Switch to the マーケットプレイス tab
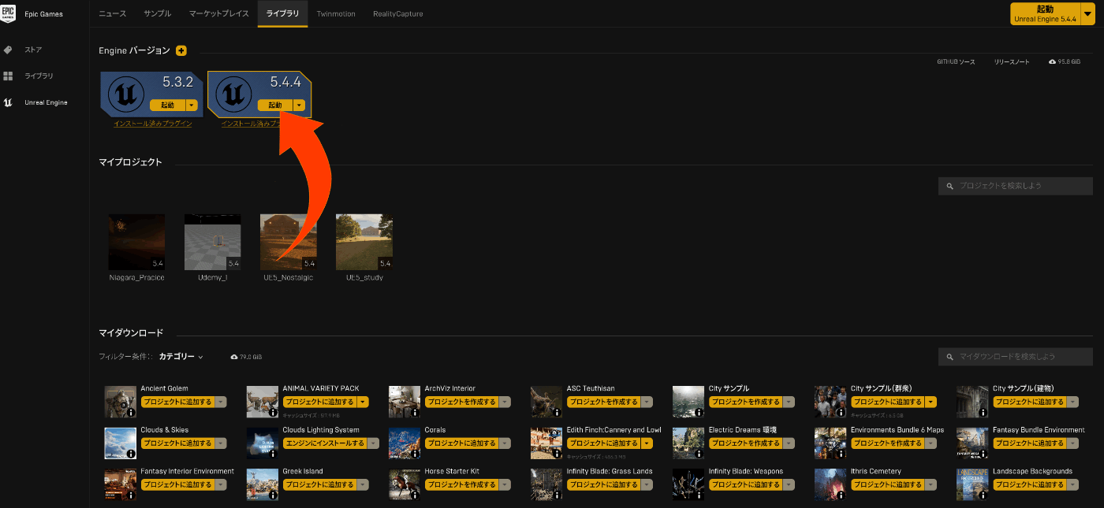This screenshot has width=1104, height=508. pyautogui.click(x=219, y=13)
